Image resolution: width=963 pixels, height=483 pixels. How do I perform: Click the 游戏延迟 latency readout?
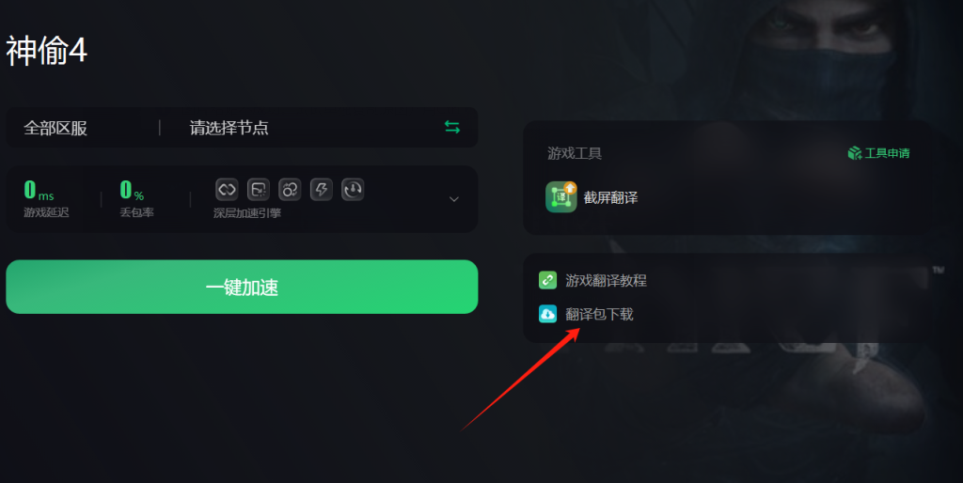[46, 199]
